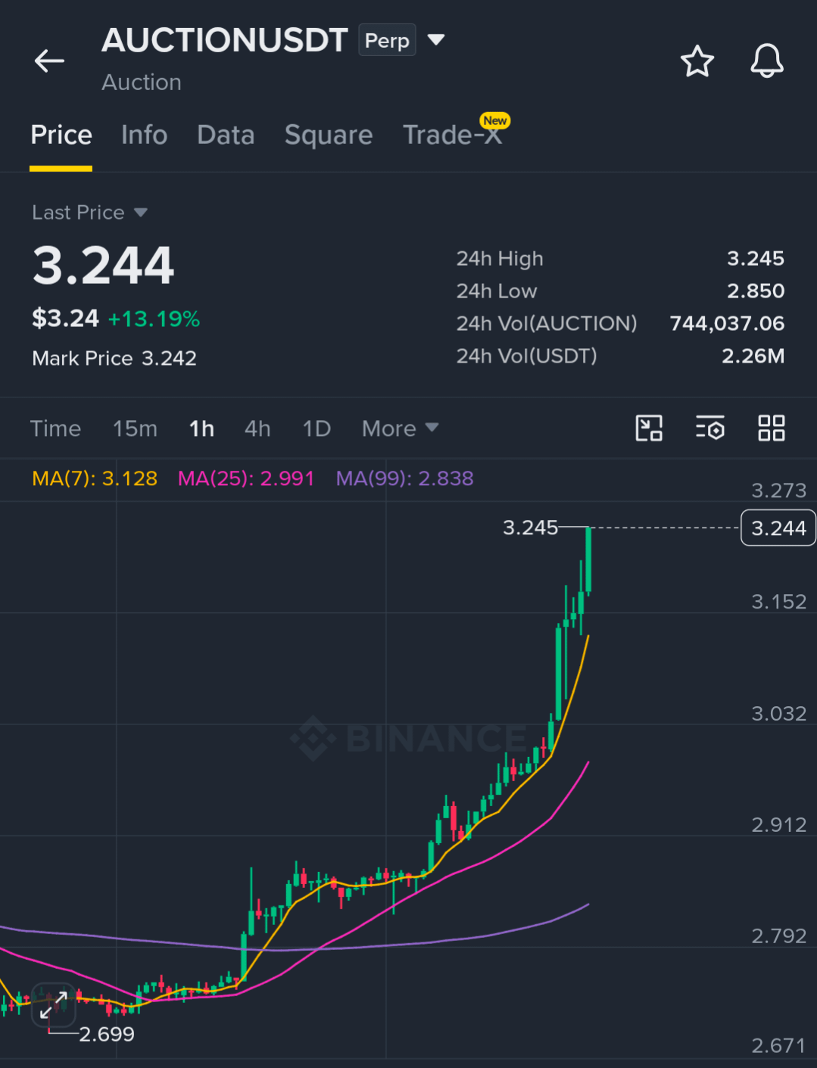The image size is (817, 1068).
Task: Open the Square tab
Action: tap(329, 135)
